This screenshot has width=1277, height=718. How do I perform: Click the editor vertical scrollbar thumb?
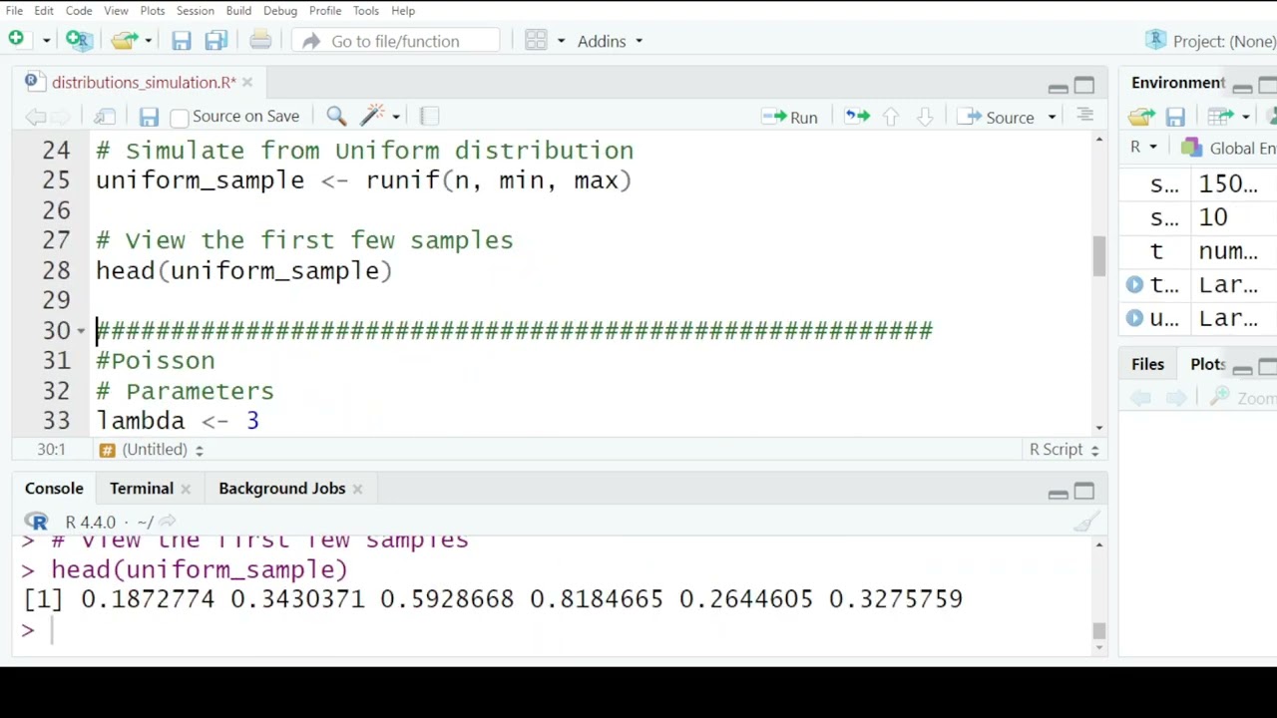tap(1099, 257)
